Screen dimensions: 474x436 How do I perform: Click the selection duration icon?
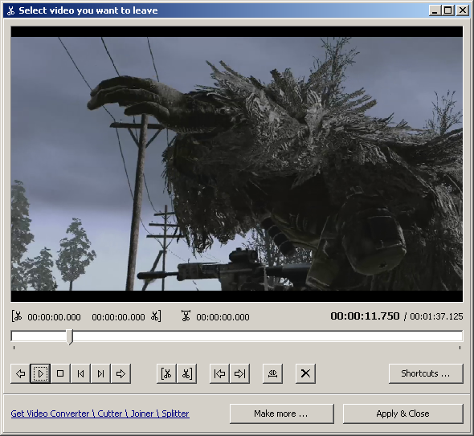click(186, 316)
